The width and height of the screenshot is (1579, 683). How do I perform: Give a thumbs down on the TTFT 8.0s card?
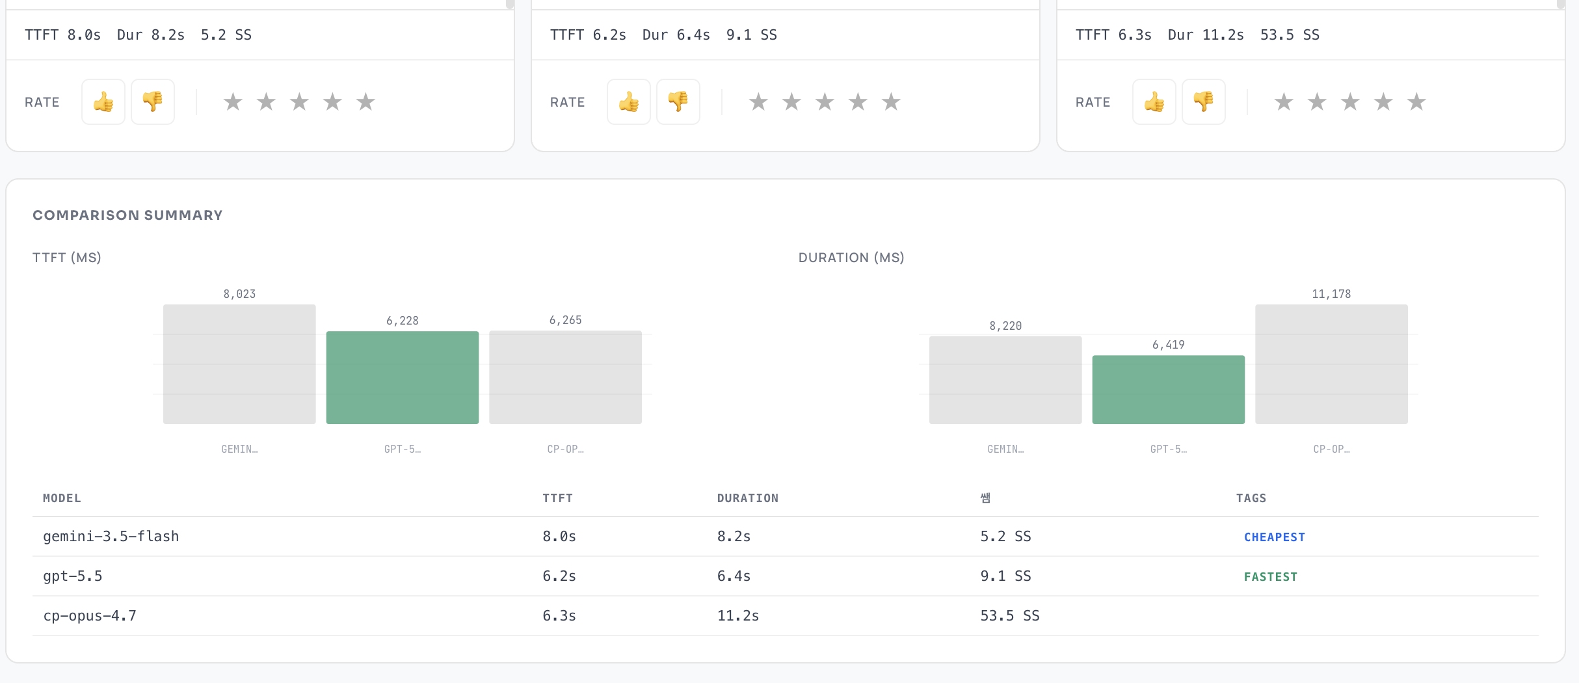click(x=153, y=101)
